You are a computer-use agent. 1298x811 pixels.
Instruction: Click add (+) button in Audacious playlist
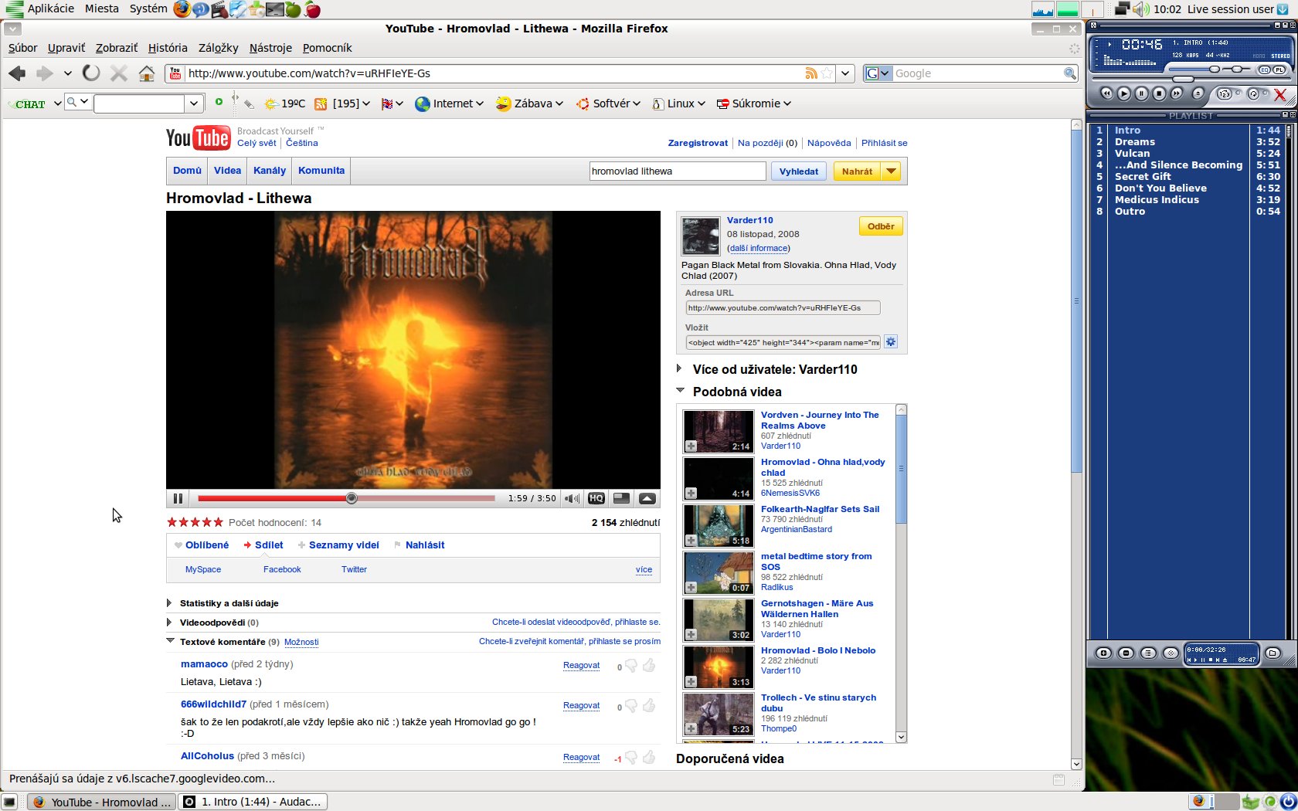(x=1103, y=653)
